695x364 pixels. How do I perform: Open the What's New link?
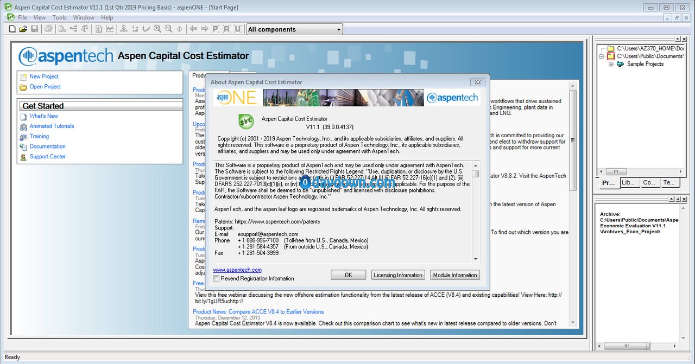(x=43, y=116)
